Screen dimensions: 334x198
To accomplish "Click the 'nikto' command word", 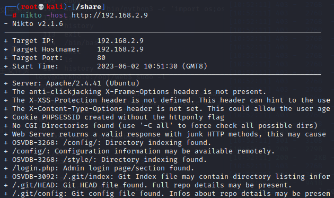I will click(x=31, y=15).
